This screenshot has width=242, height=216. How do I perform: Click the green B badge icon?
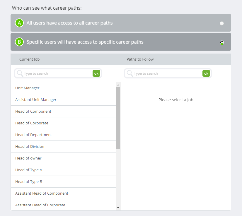click(x=19, y=42)
